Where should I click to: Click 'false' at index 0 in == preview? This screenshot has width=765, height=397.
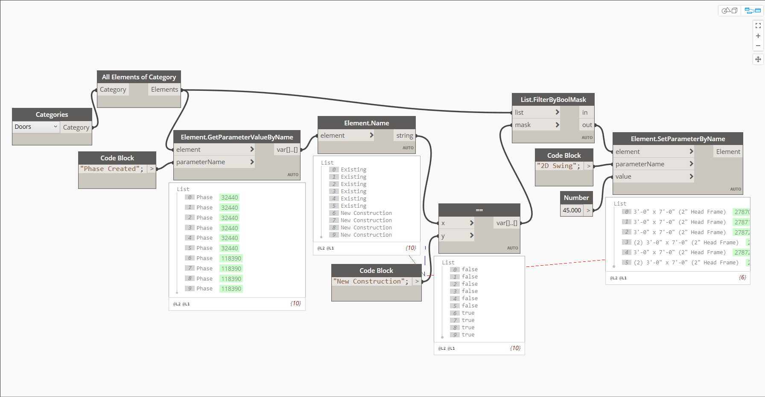pyautogui.click(x=470, y=269)
